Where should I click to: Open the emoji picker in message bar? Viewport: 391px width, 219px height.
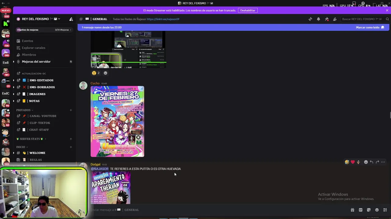(x=377, y=210)
